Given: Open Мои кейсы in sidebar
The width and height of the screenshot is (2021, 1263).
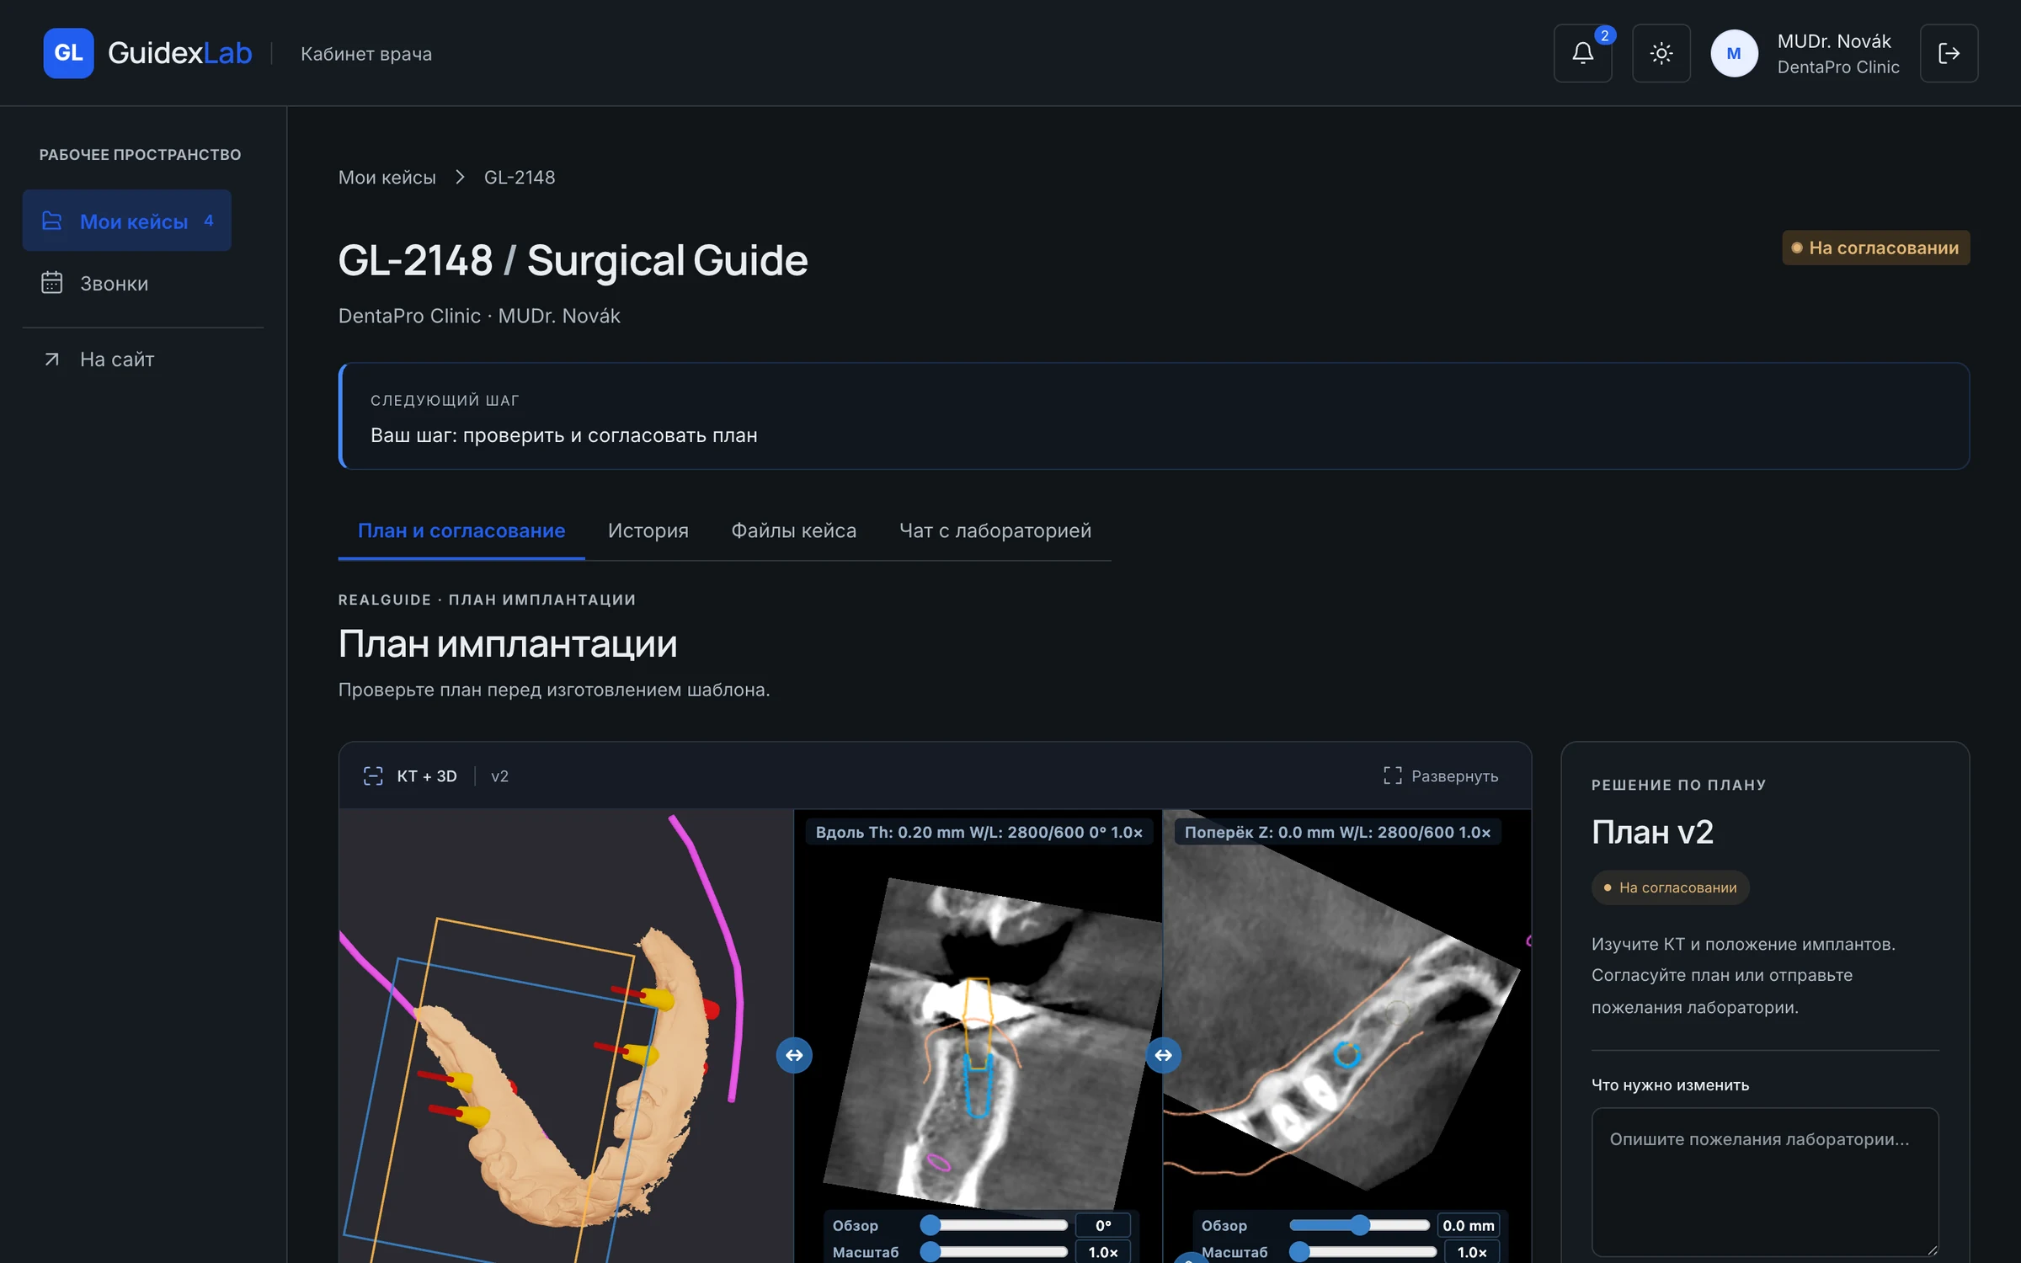Looking at the screenshot, I should click(127, 221).
